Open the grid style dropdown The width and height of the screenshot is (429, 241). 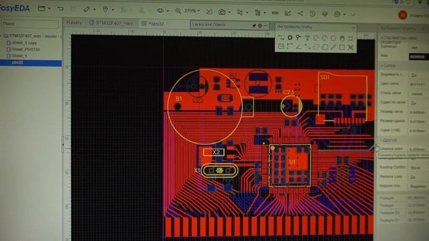(x=418, y=94)
